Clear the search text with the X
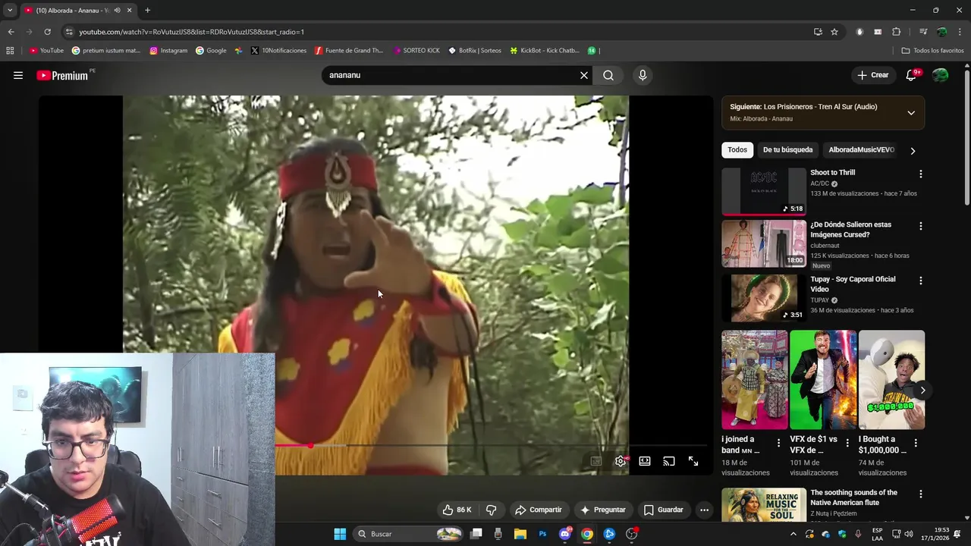The image size is (971, 546). 584,75
